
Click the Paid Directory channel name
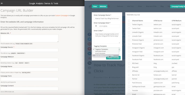point(137,83)
